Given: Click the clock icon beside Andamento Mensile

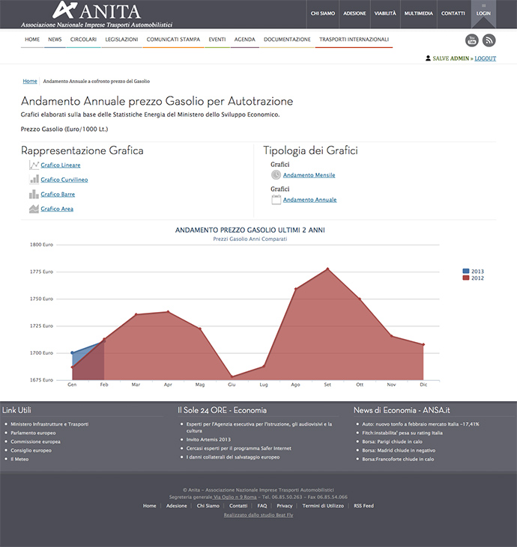Looking at the screenshot, I should pyautogui.click(x=276, y=175).
